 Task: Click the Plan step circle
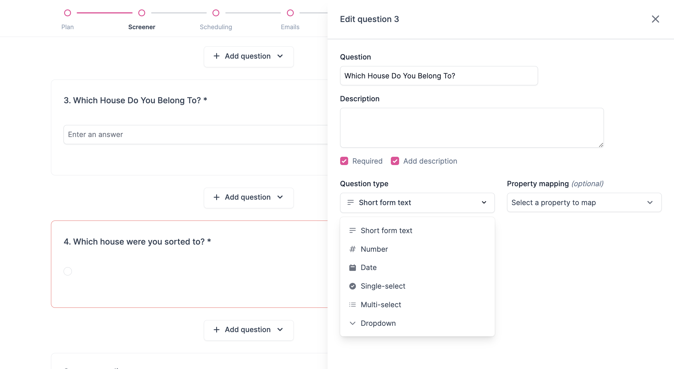tap(68, 13)
